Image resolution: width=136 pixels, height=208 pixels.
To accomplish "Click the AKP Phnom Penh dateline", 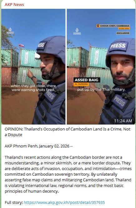I will tap(39, 146).
